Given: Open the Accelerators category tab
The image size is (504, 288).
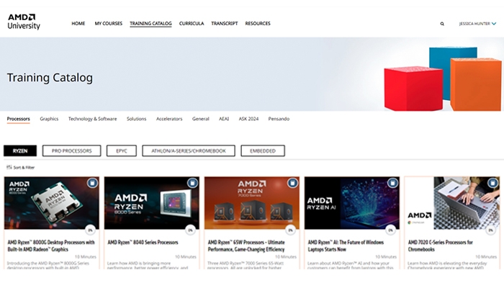Looking at the screenshot, I should coord(169,119).
